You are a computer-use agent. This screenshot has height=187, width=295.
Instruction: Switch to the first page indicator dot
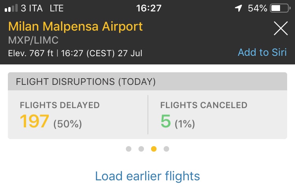pos(129,149)
